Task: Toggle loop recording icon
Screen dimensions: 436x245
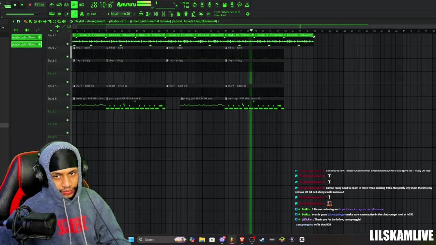Action: (x=81, y=5)
